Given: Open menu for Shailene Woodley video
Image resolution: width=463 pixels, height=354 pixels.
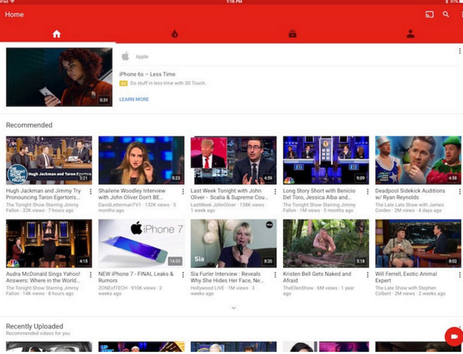Looking at the screenshot, I should (183, 191).
